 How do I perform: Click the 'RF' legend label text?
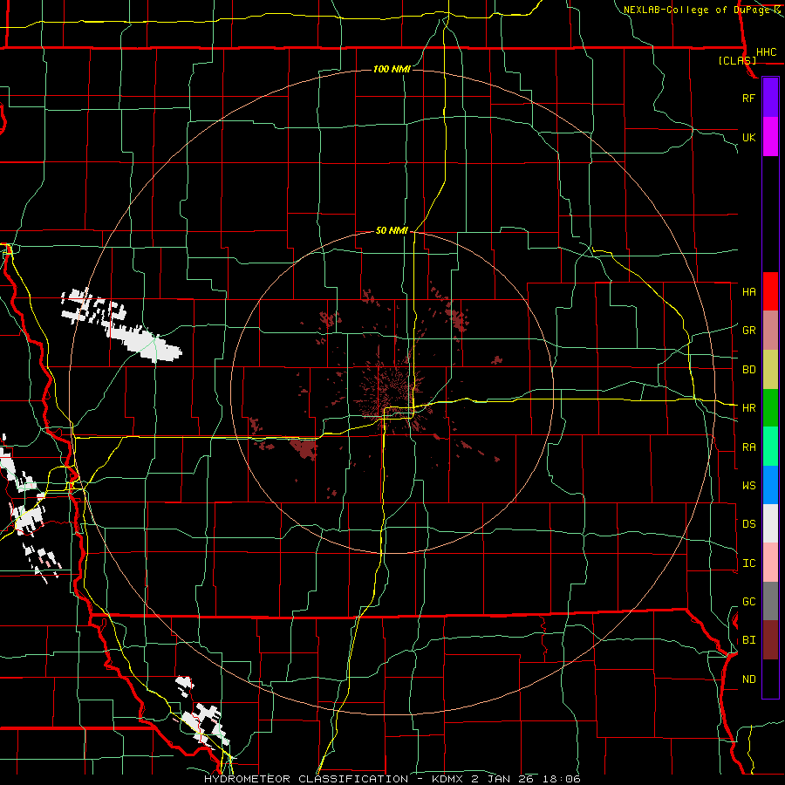(x=748, y=98)
